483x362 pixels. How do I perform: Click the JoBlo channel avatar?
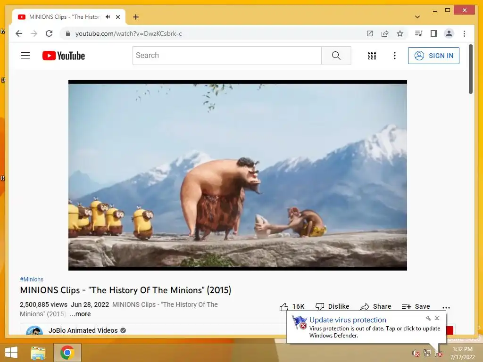34,330
